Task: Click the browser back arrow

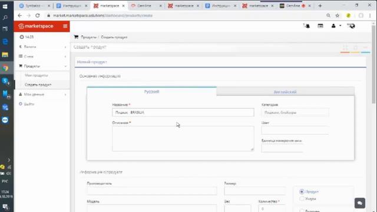Action: coord(19,15)
